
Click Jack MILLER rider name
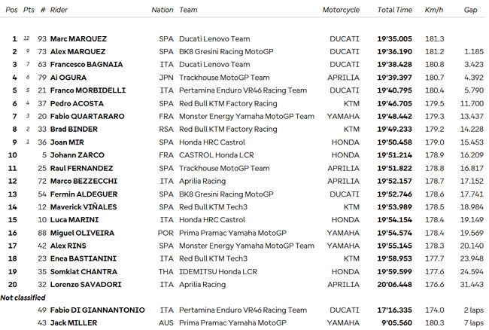click(74, 323)
